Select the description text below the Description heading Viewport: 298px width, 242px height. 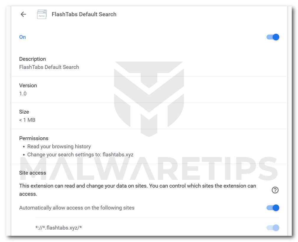click(49, 67)
